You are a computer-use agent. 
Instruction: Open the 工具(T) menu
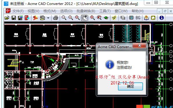(x=105, y=11)
